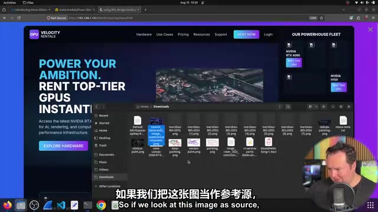Open Videos in the Files sidebar
Image resolution: width=378 pixels, height=212 pixels.
pyautogui.click(x=104, y=170)
